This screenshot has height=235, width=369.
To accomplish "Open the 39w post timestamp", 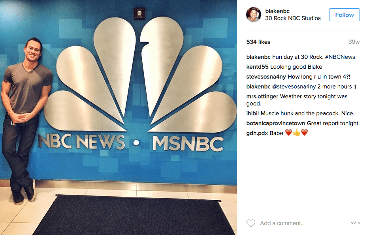I will (x=354, y=42).
